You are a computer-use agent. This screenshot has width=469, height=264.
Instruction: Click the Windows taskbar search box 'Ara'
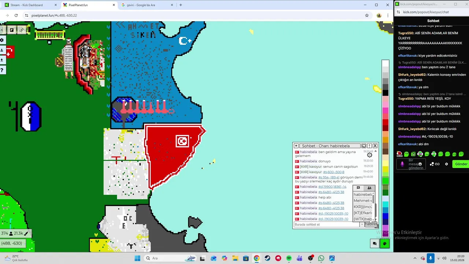(x=170, y=258)
